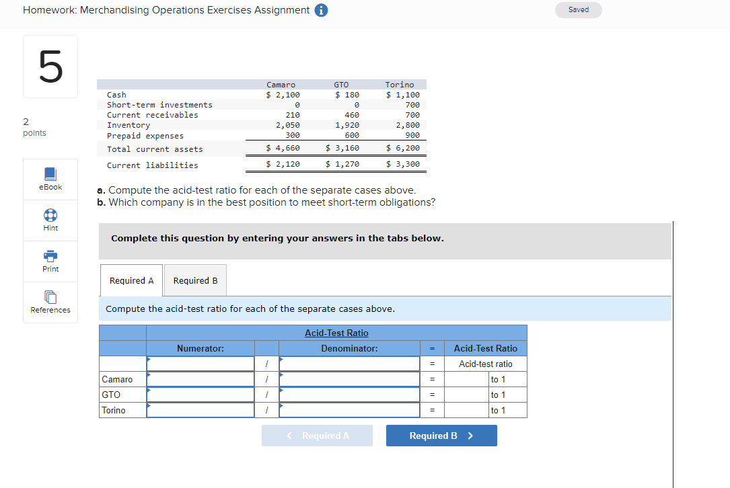Click the Saved status badge
730x488 pixels.
tap(578, 10)
